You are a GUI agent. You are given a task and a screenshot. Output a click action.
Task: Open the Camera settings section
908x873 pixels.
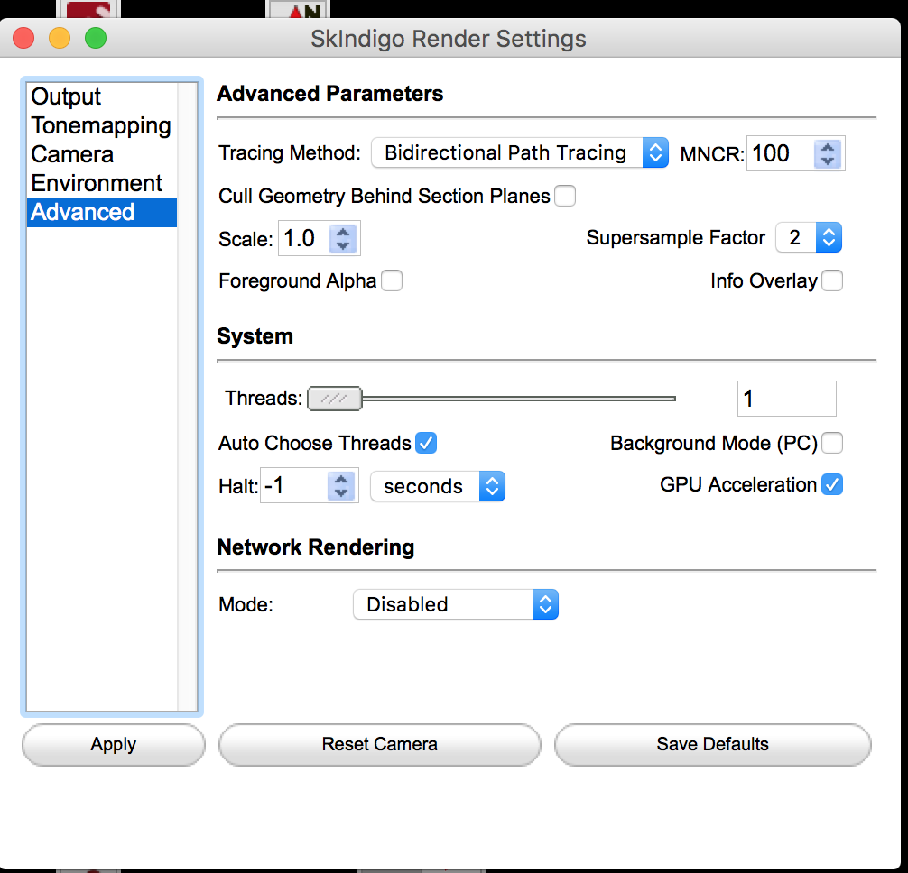72,155
